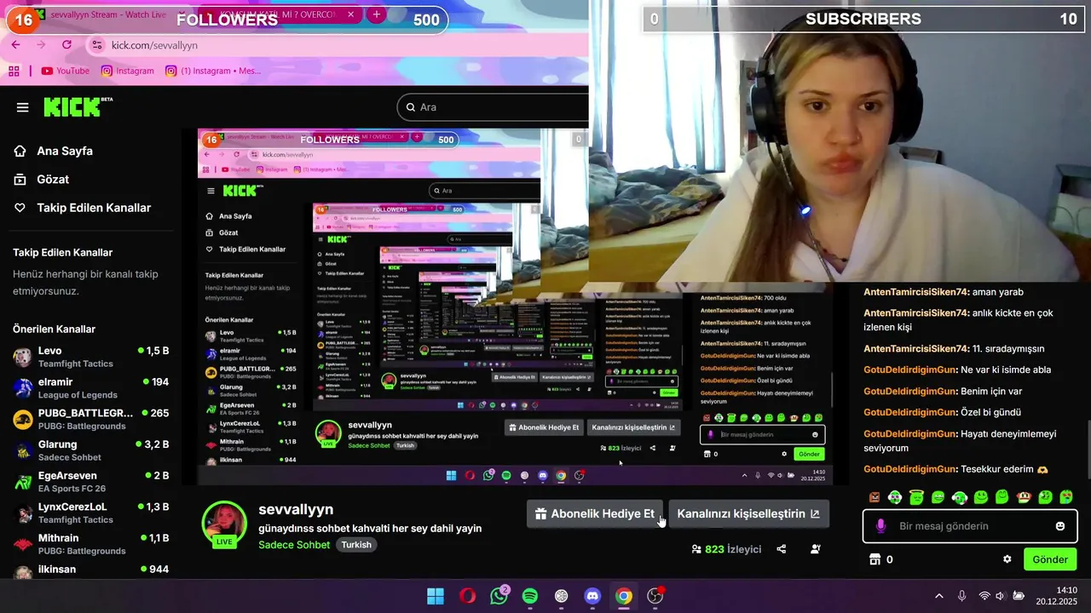
Task: Open the Chrome apps grid in the bookmarks bar
Action: [x=14, y=71]
